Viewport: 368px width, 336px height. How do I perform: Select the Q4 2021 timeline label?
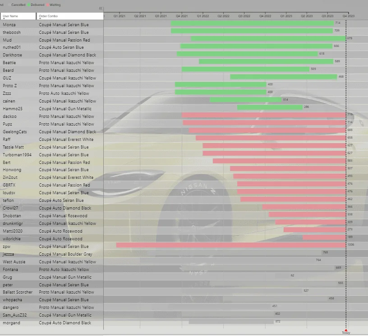(182, 16)
